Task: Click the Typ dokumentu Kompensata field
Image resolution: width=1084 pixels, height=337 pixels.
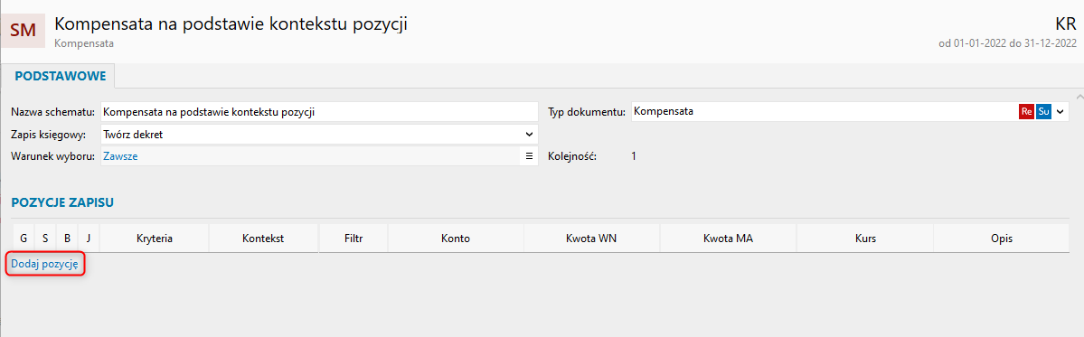Action: (825, 111)
